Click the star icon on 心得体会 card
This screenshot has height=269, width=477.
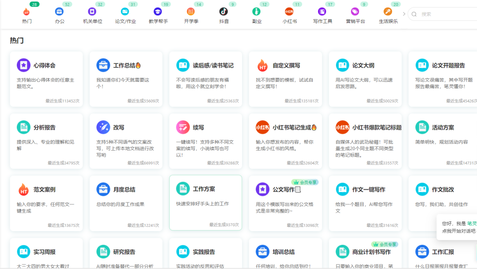point(23,65)
